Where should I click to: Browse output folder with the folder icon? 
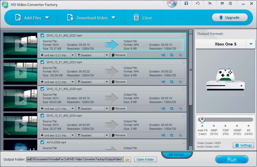click(127, 159)
